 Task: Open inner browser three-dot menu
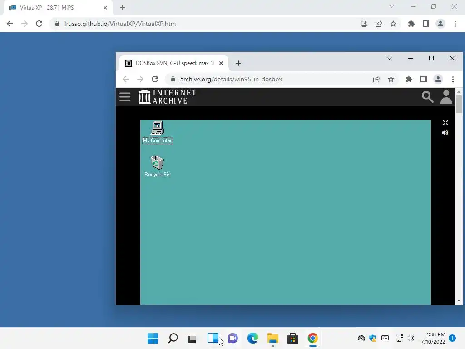[x=453, y=79]
